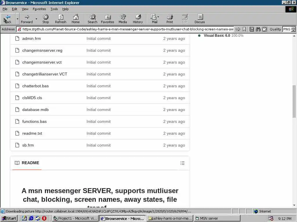Open the functions.bas file
Image resolution: width=297 pixels, height=222 pixels.
coord(34,122)
